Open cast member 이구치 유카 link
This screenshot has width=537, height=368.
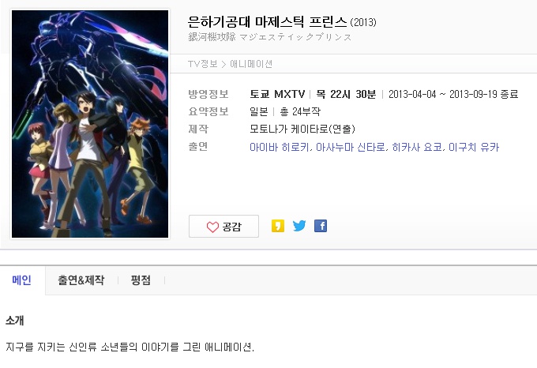click(474, 147)
